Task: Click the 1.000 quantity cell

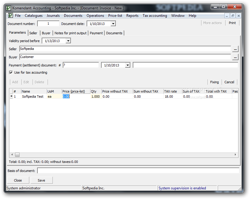Action: click(96, 96)
